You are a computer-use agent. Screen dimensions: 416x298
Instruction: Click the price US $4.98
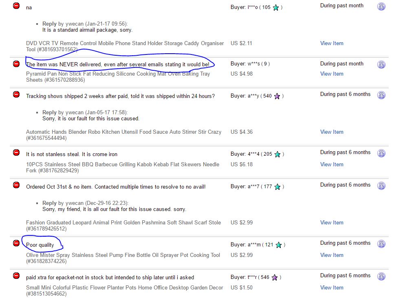[x=242, y=74]
